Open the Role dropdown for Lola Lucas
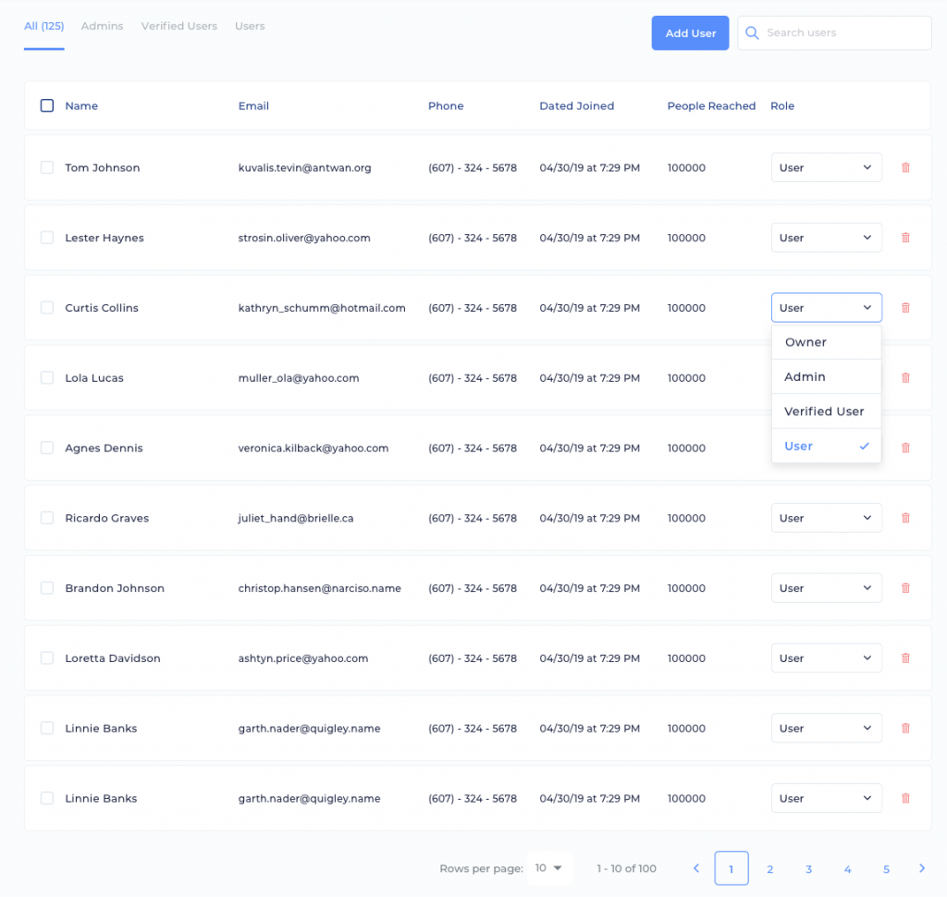Image resolution: width=947 pixels, height=897 pixels. pyautogui.click(x=826, y=377)
